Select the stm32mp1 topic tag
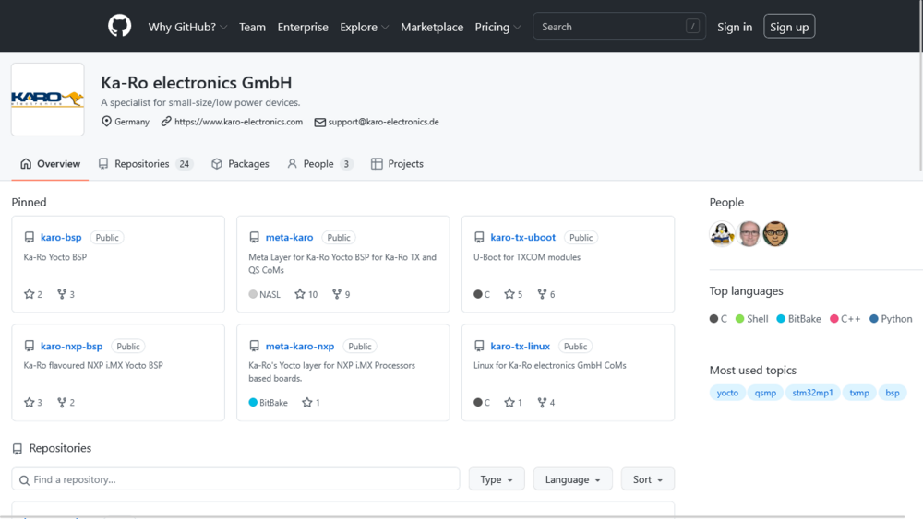Screen dimensions: 923x519 812,393
